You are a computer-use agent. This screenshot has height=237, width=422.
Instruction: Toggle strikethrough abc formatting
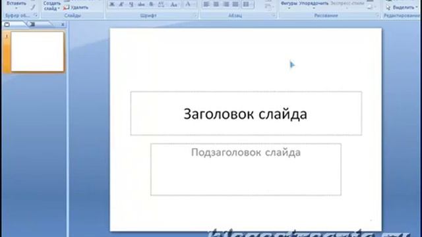pos(140,5)
